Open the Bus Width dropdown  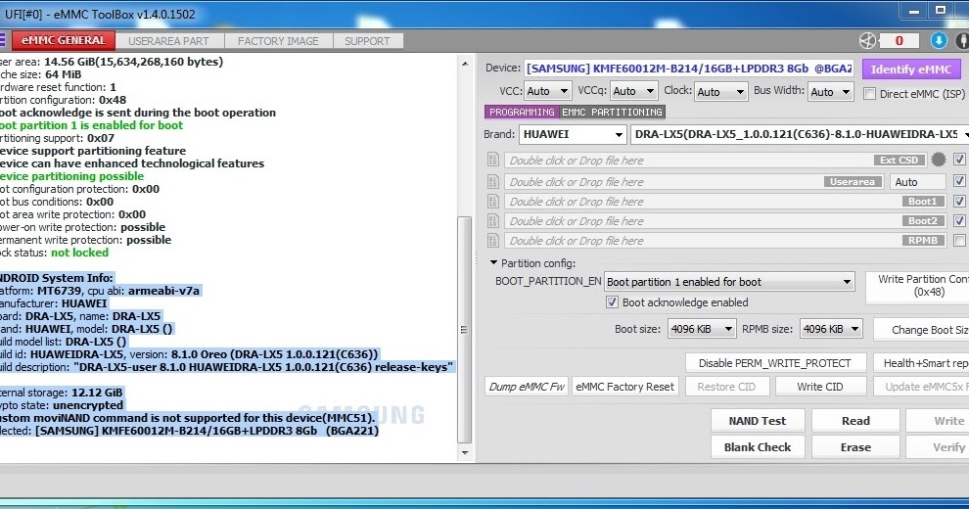(831, 92)
